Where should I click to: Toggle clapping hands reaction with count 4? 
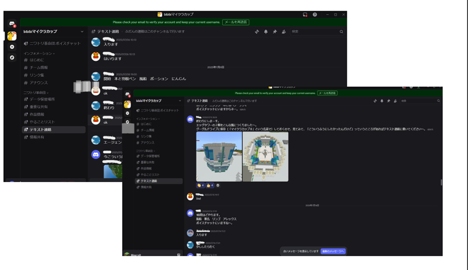(200, 185)
